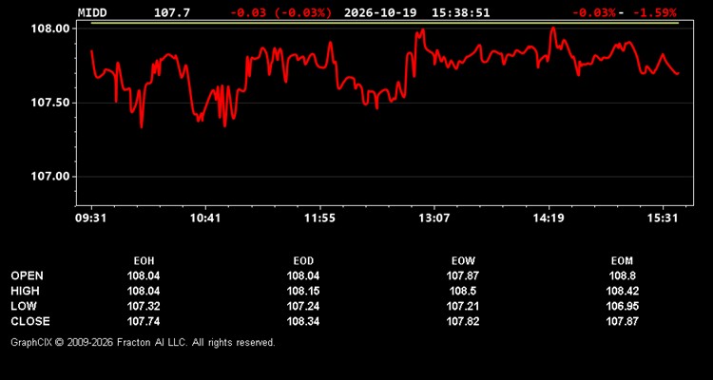Viewport: 713px width, 380px height.
Task: Click the 107.50 y-axis label
Action: coord(51,103)
